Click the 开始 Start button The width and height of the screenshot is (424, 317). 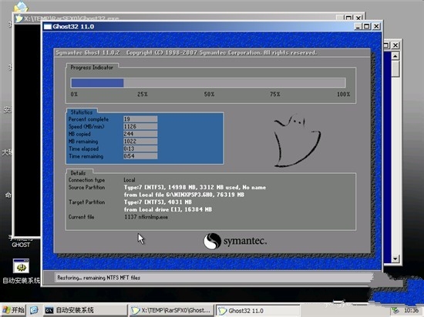click(x=14, y=310)
